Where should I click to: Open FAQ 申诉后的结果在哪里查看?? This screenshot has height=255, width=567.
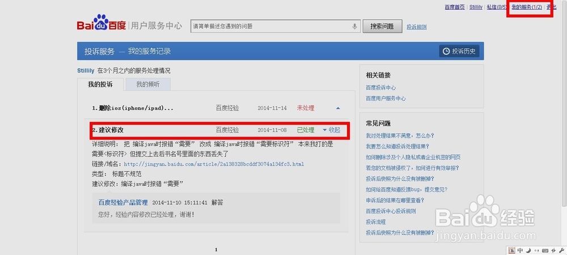[395, 200]
